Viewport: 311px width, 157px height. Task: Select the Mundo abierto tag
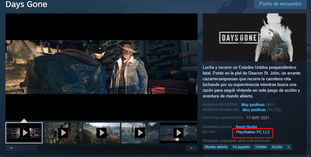tap(216, 147)
